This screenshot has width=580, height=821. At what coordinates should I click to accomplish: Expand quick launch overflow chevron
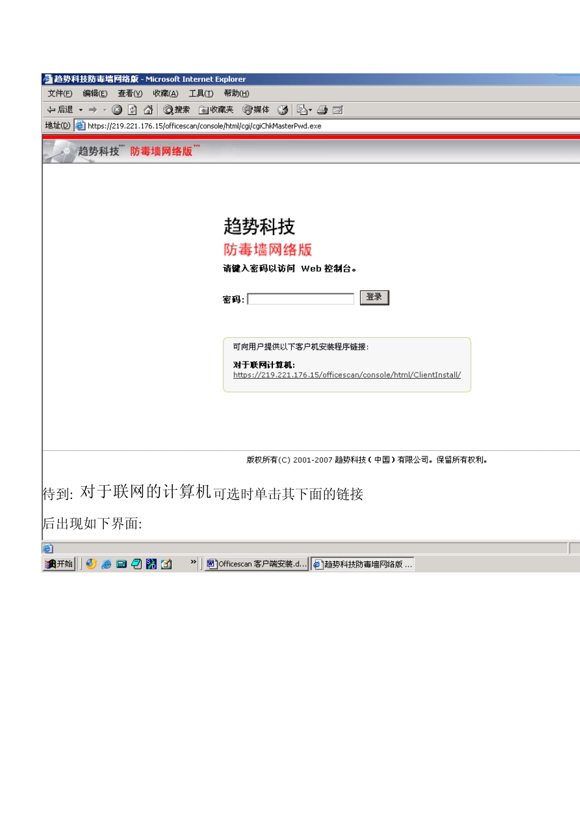194,562
